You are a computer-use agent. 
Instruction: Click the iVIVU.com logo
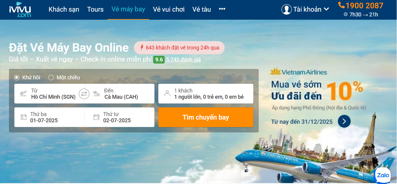point(20,9)
